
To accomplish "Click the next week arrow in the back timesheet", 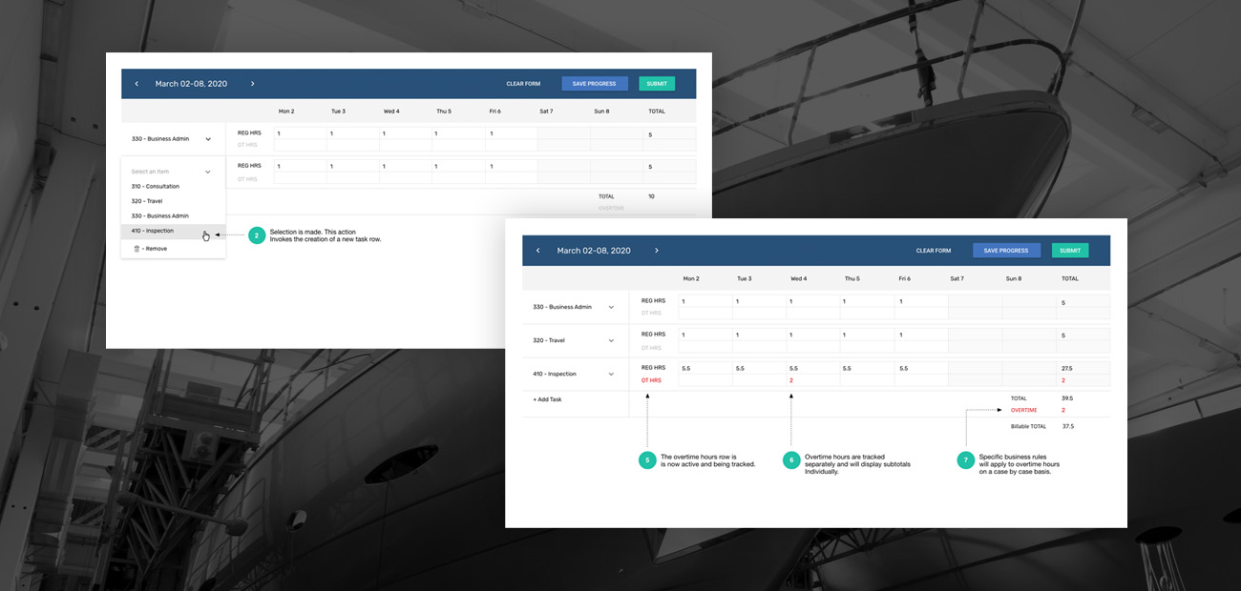I will [252, 84].
